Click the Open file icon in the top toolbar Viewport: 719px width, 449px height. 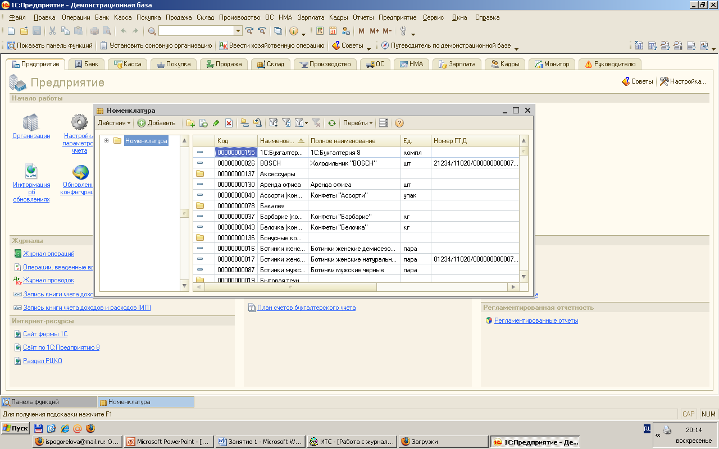(24, 31)
